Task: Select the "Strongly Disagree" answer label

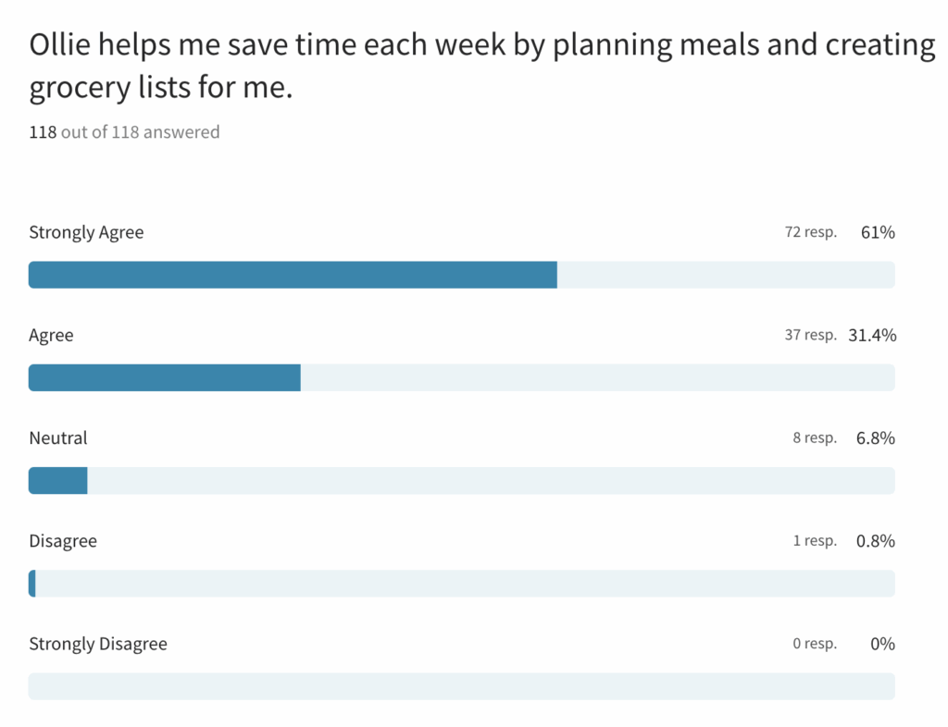Action: pyautogui.click(x=98, y=644)
